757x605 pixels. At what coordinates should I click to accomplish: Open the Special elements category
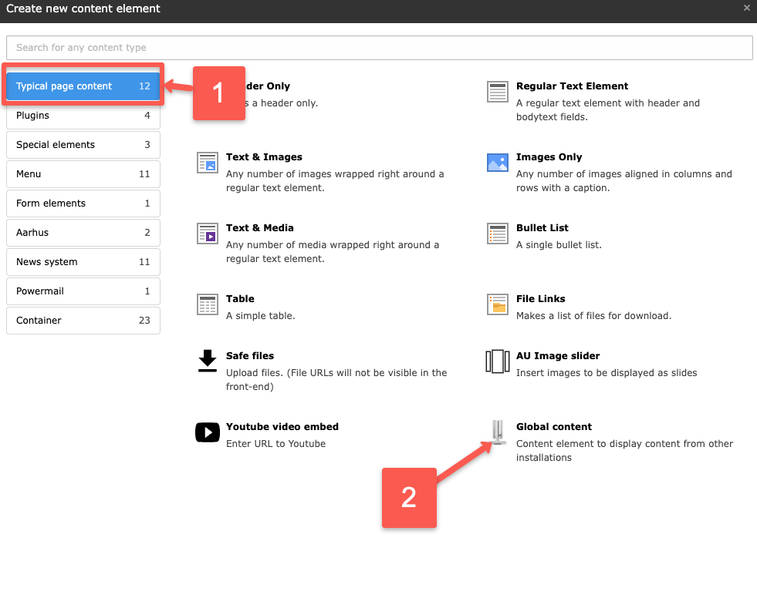click(83, 145)
